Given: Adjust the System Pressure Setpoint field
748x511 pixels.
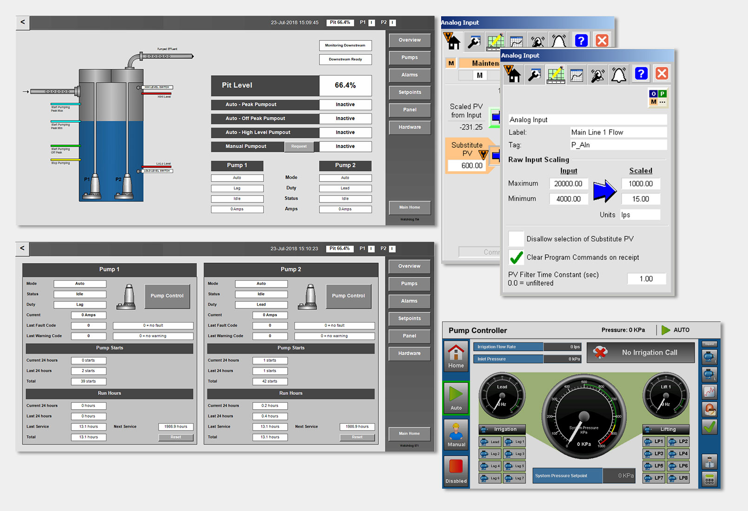Looking at the screenshot, I should pos(619,475).
